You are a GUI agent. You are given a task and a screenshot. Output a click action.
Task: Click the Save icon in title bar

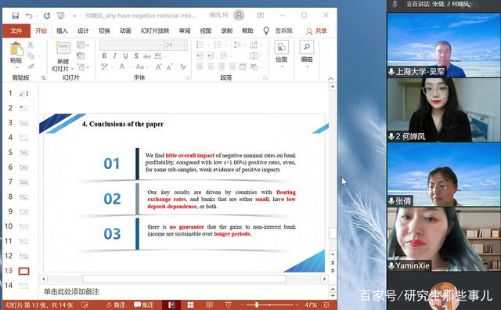(16, 16)
